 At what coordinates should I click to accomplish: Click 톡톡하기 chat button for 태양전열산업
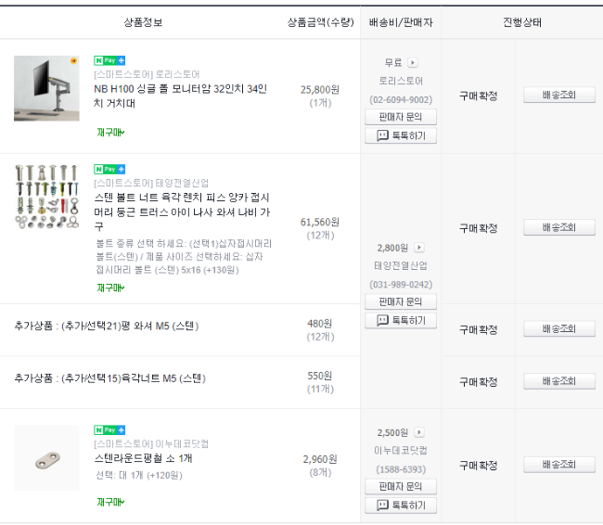(401, 320)
